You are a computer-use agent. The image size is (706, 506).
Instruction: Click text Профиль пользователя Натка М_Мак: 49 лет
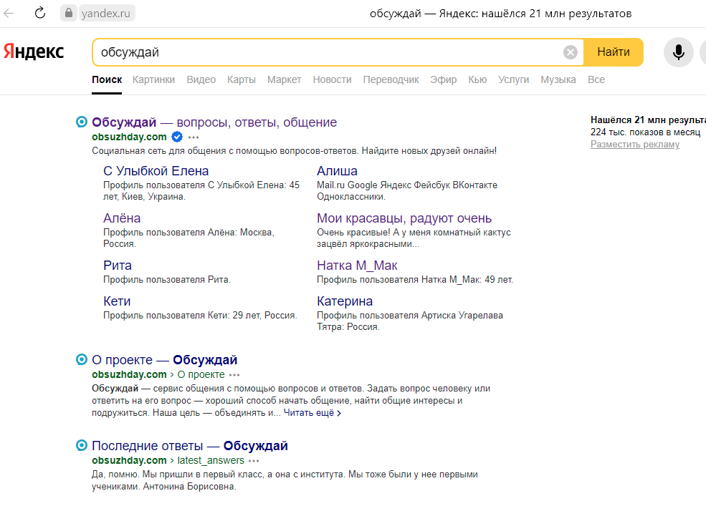415,279
